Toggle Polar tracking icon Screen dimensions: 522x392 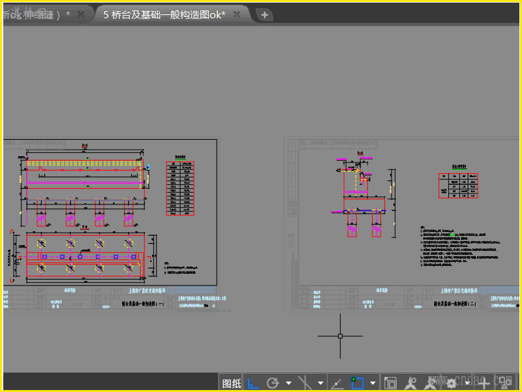[273, 383]
